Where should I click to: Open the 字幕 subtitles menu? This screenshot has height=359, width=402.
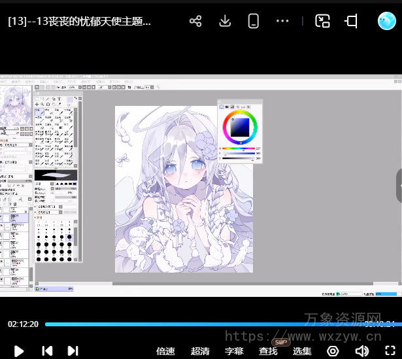tap(234, 351)
